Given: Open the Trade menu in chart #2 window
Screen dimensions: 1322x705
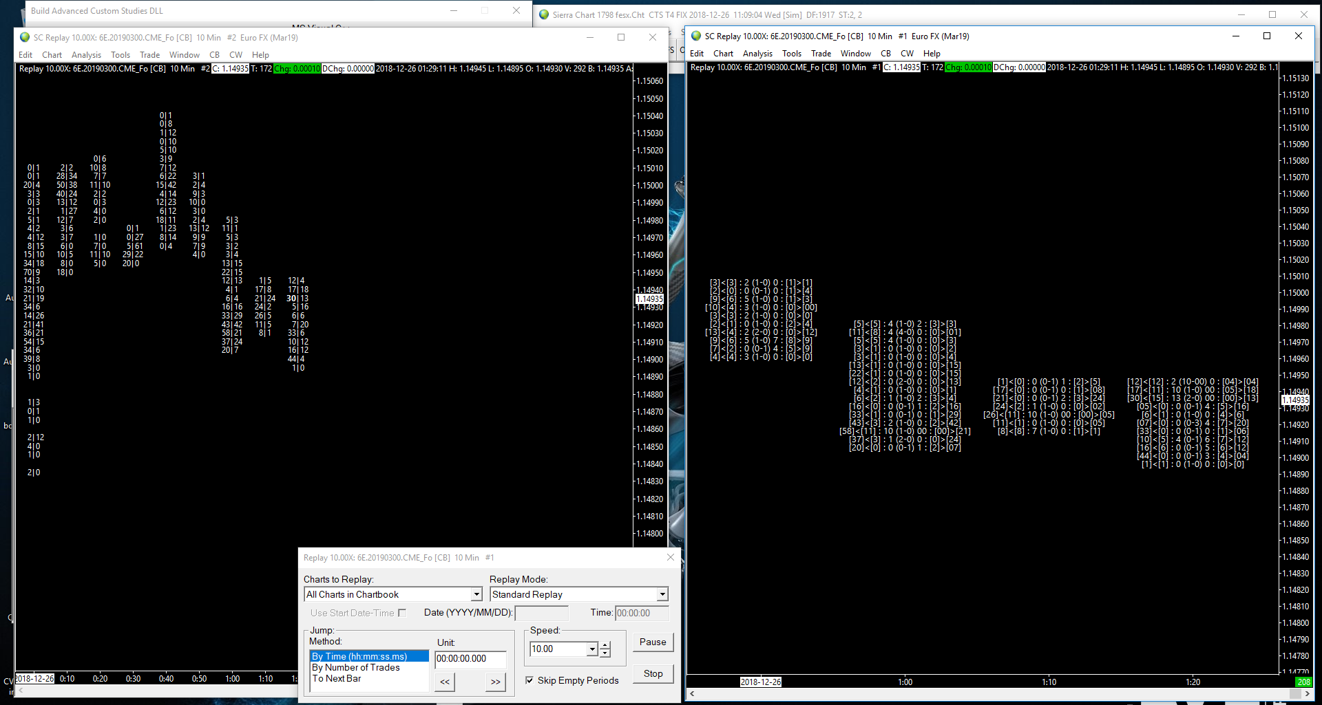Looking at the screenshot, I should coord(149,55).
